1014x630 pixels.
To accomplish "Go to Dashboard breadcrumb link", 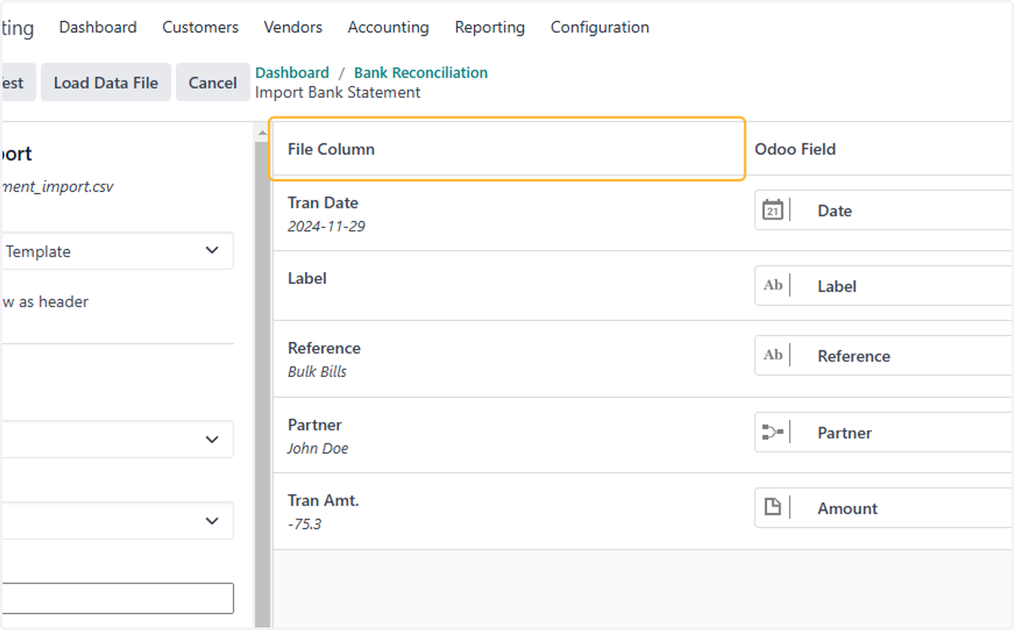I will coord(292,73).
